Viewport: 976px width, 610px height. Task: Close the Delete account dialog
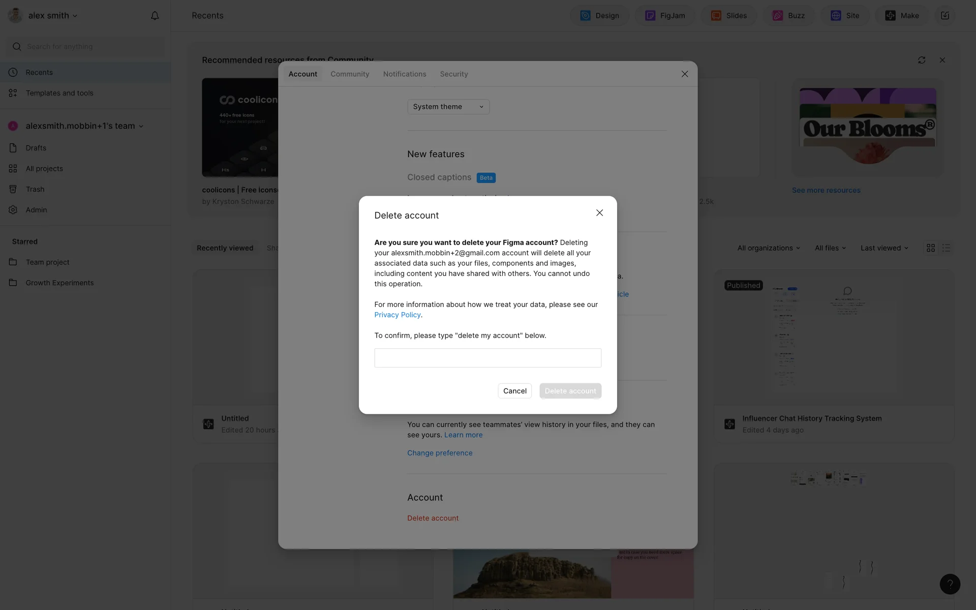599,213
